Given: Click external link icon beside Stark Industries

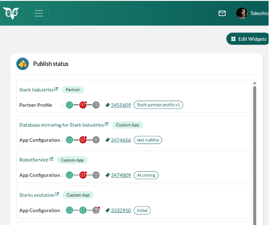Looking at the screenshot, I should coord(56,89).
